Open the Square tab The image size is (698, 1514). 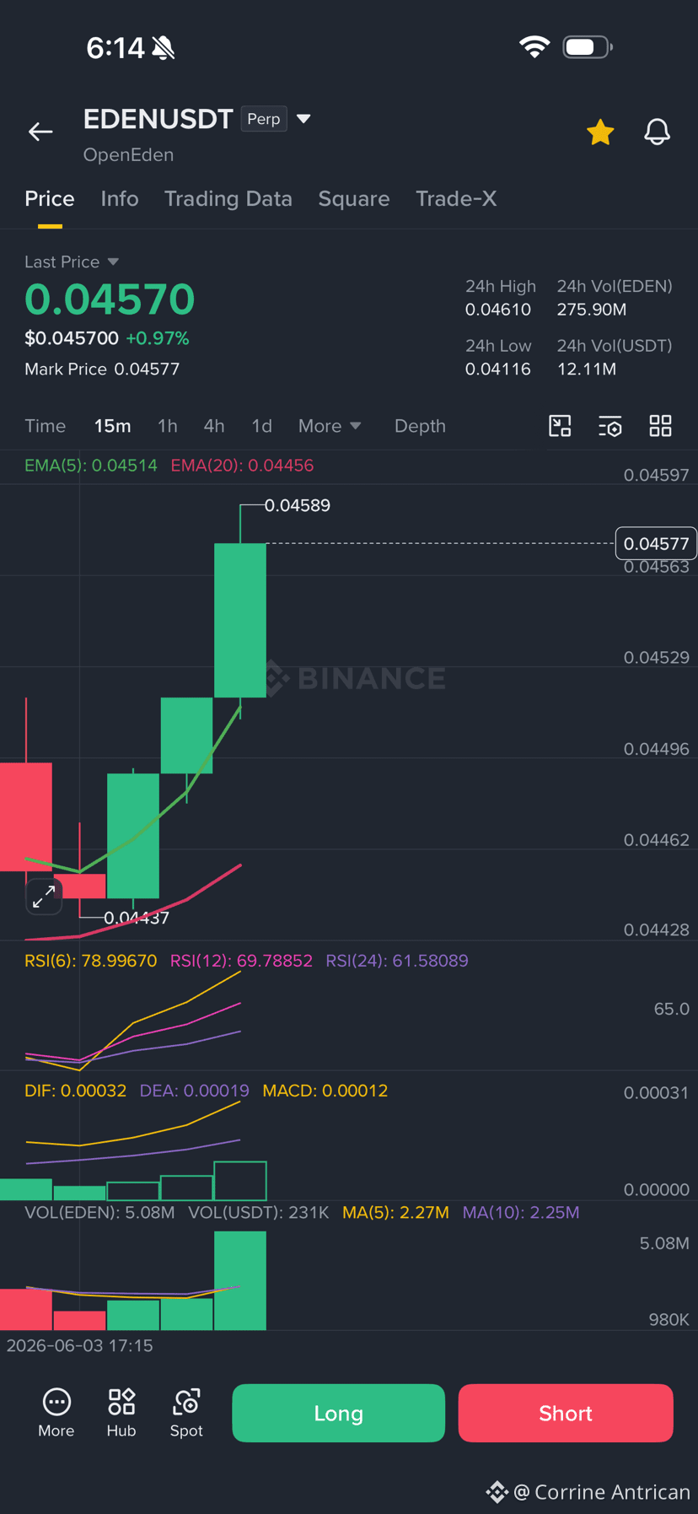point(354,199)
